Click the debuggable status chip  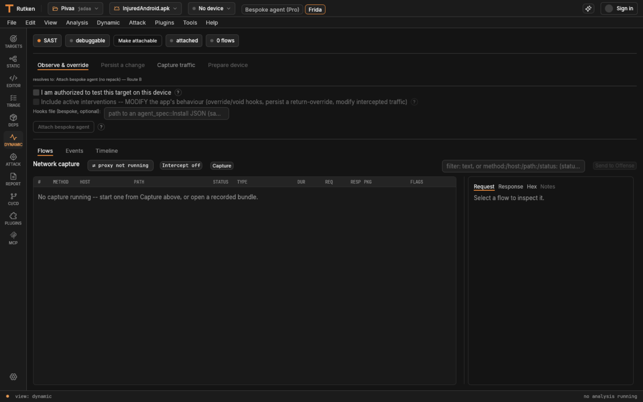point(88,41)
